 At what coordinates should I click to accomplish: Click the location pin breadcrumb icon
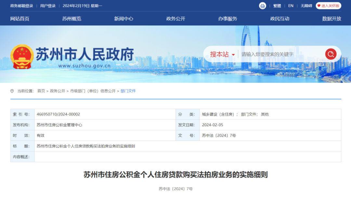(12, 91)
